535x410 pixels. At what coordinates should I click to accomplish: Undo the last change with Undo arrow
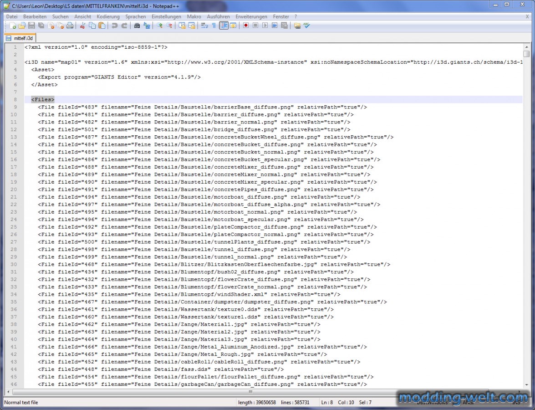tap(115, 26)
